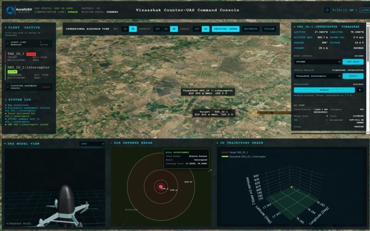Click the altitude value 805.7 m
370x231 pixels.
(x=322, y=37)
